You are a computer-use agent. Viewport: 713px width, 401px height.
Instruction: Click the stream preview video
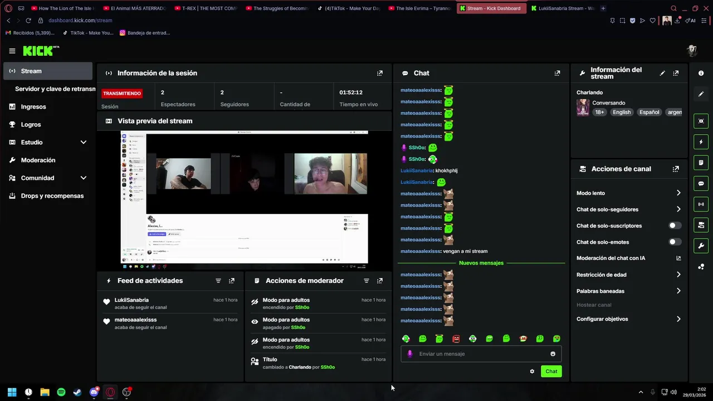(244, 200)
